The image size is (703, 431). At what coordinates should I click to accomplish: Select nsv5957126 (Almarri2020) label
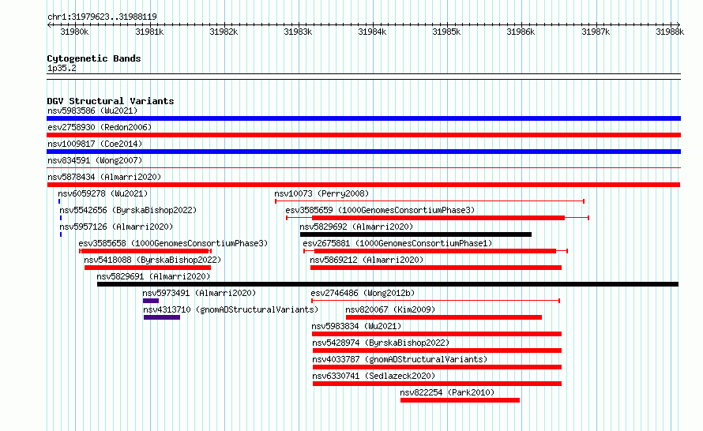pos(116,227)
